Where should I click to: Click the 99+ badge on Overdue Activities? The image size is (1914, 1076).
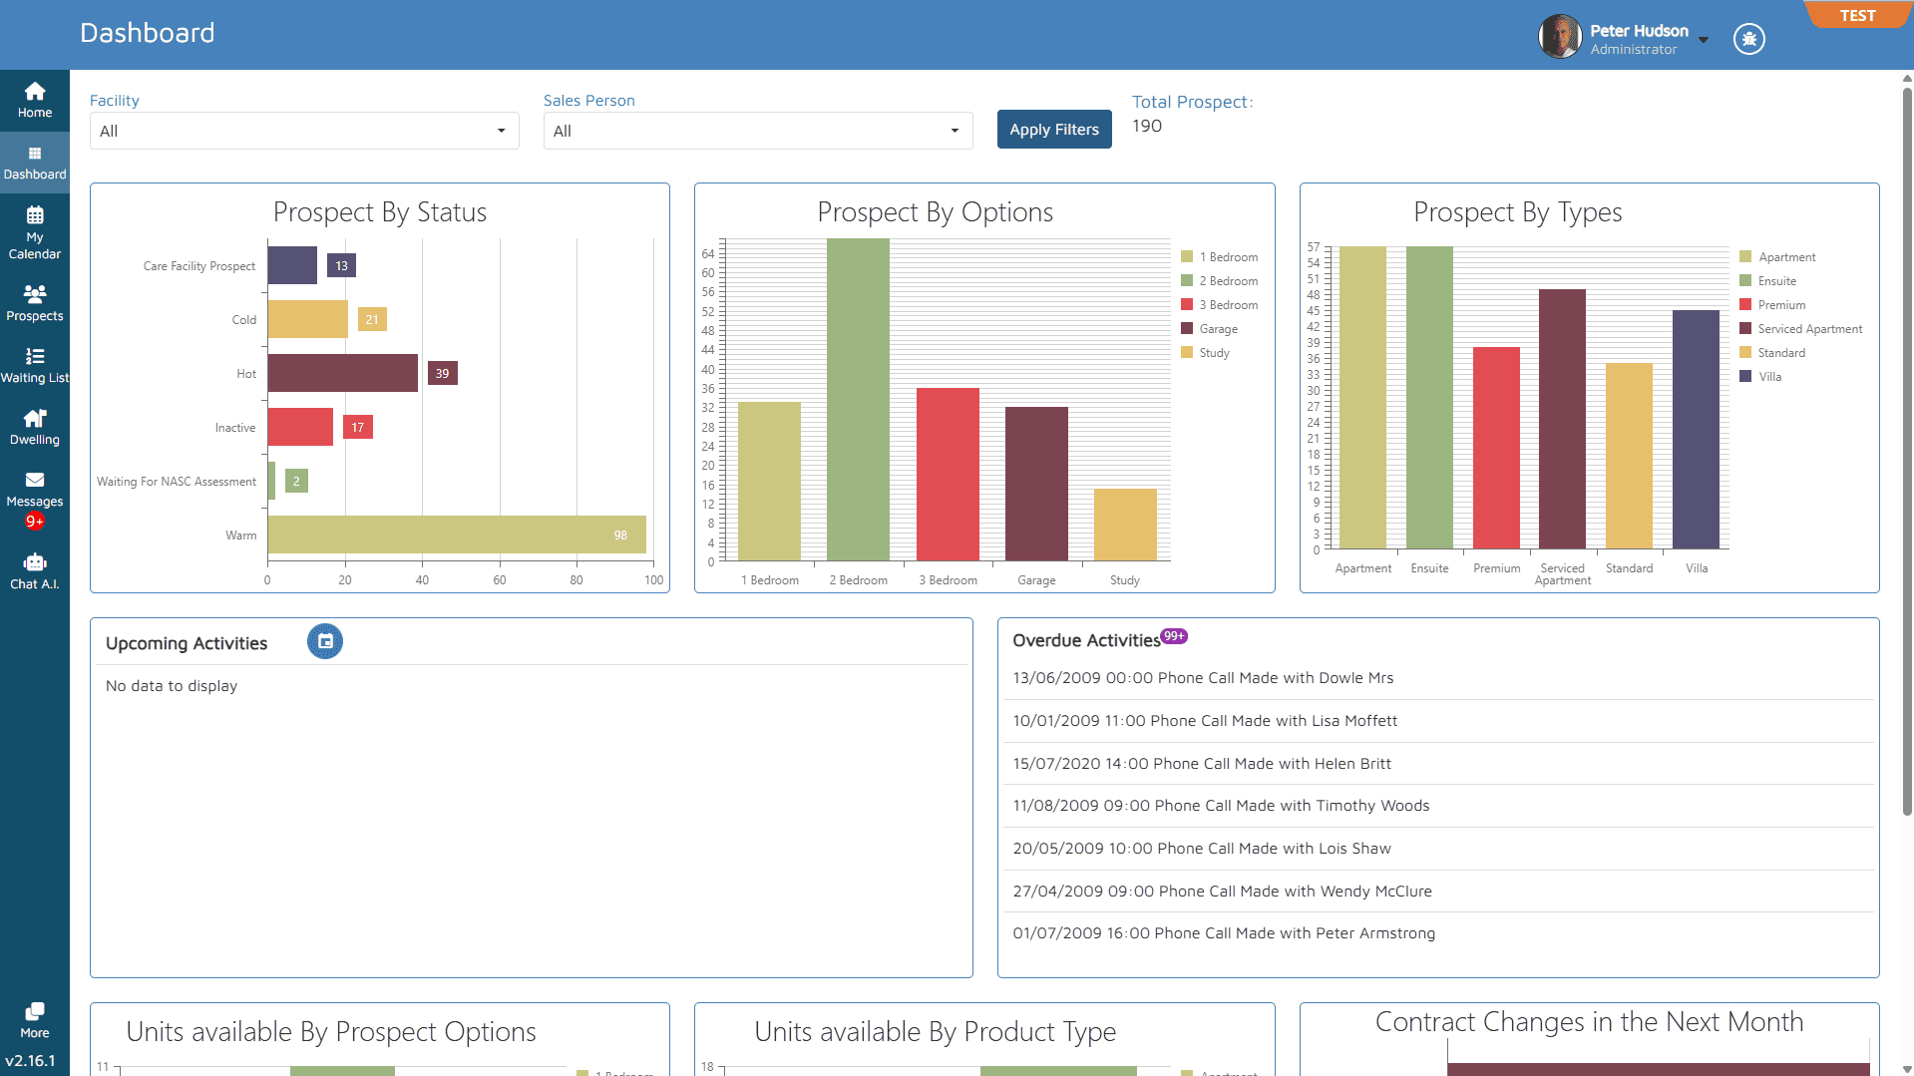pyautogui.click(x=1174, y=636)
